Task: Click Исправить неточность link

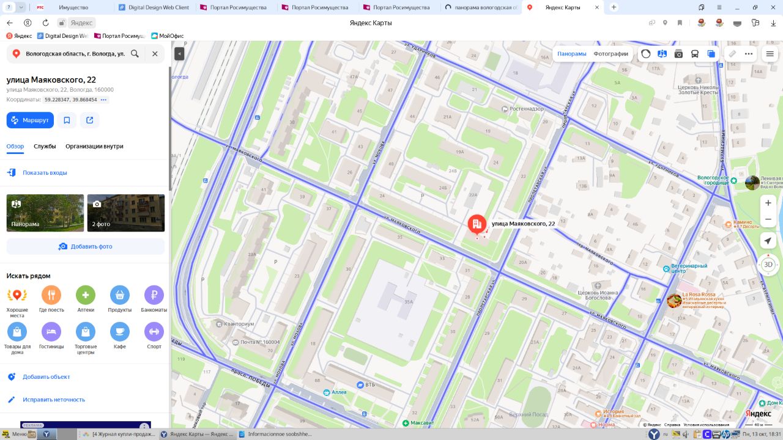Action: click(x=54, y=400)
